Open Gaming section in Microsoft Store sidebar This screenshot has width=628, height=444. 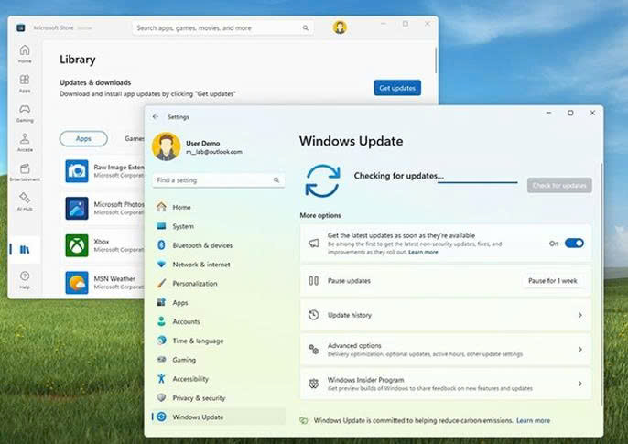pos(25,113)
